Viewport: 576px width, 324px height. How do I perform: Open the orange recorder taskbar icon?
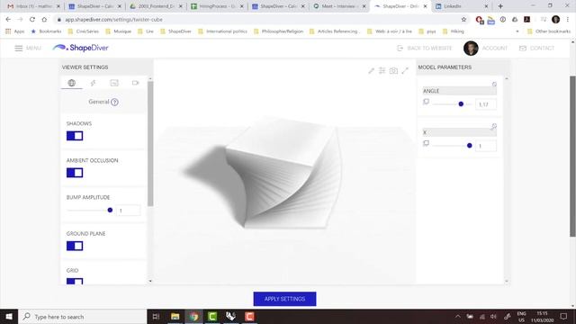point(249,316)
